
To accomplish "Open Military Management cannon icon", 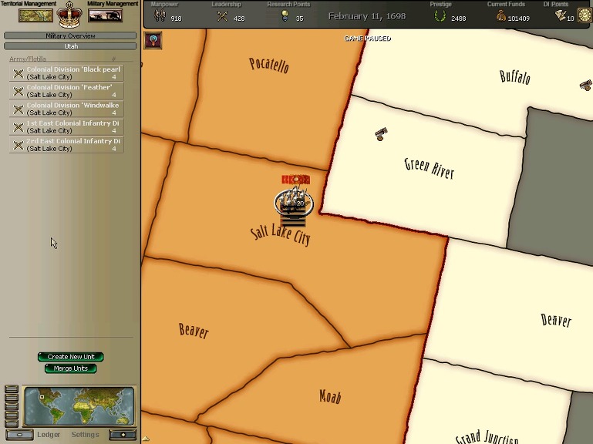I will [x=105, y=15].
